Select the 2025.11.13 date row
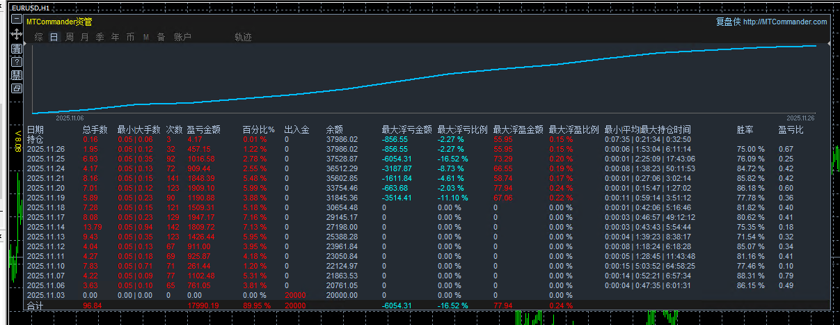The width and height of the screenshot is (840, 325). (46, 237)
